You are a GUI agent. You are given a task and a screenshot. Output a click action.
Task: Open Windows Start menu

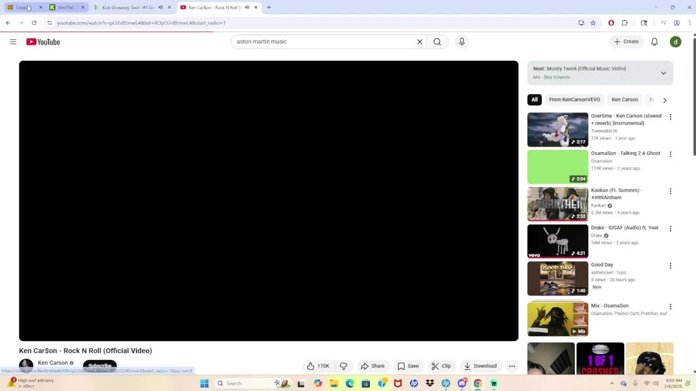point(204,383)
